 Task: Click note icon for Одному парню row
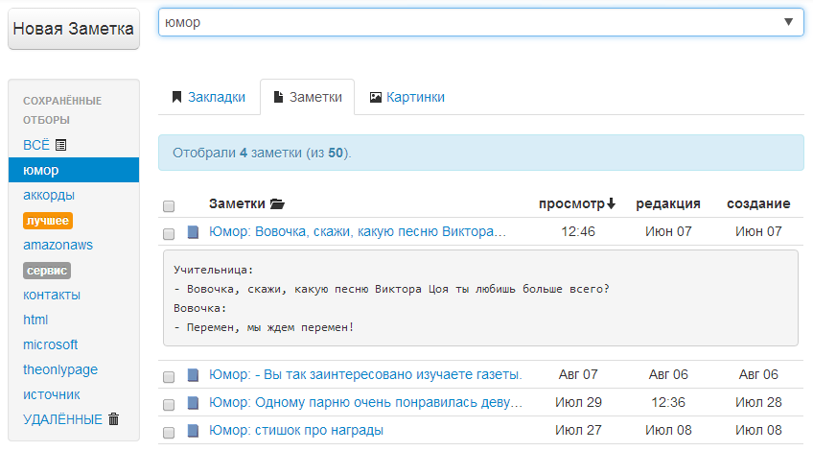click(x=193, y=403)
